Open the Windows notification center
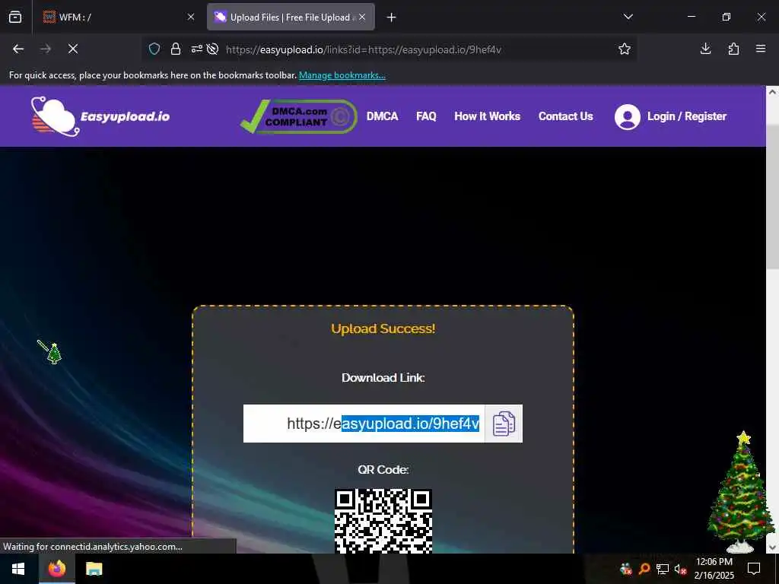This screenshot has height=584, width=779. coord(754,569)
